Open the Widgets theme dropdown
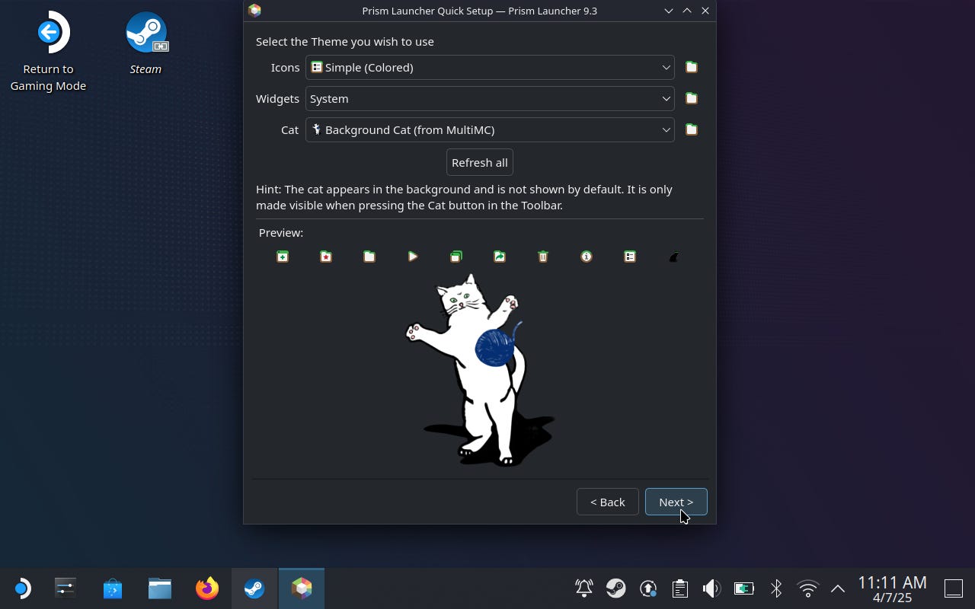This screenshot has height=609, width=975. [x=490, y=98]
